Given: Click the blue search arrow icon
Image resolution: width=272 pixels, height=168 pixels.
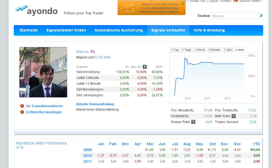Looking at the screenshot, I should pyautogui.click(x=261, y=16).
